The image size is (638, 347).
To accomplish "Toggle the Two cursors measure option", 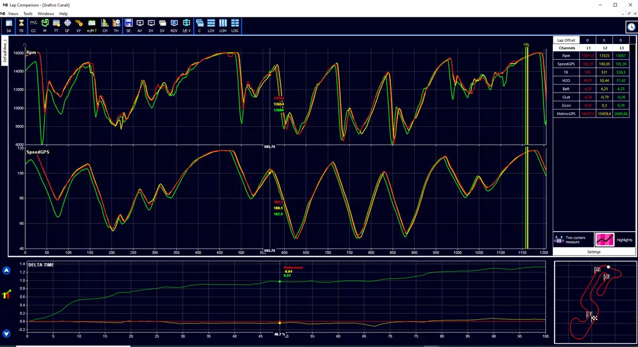I will [x=573, y=240].
